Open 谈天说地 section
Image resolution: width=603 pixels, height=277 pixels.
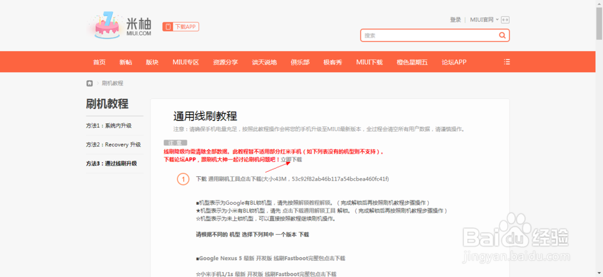coord(264,62)
